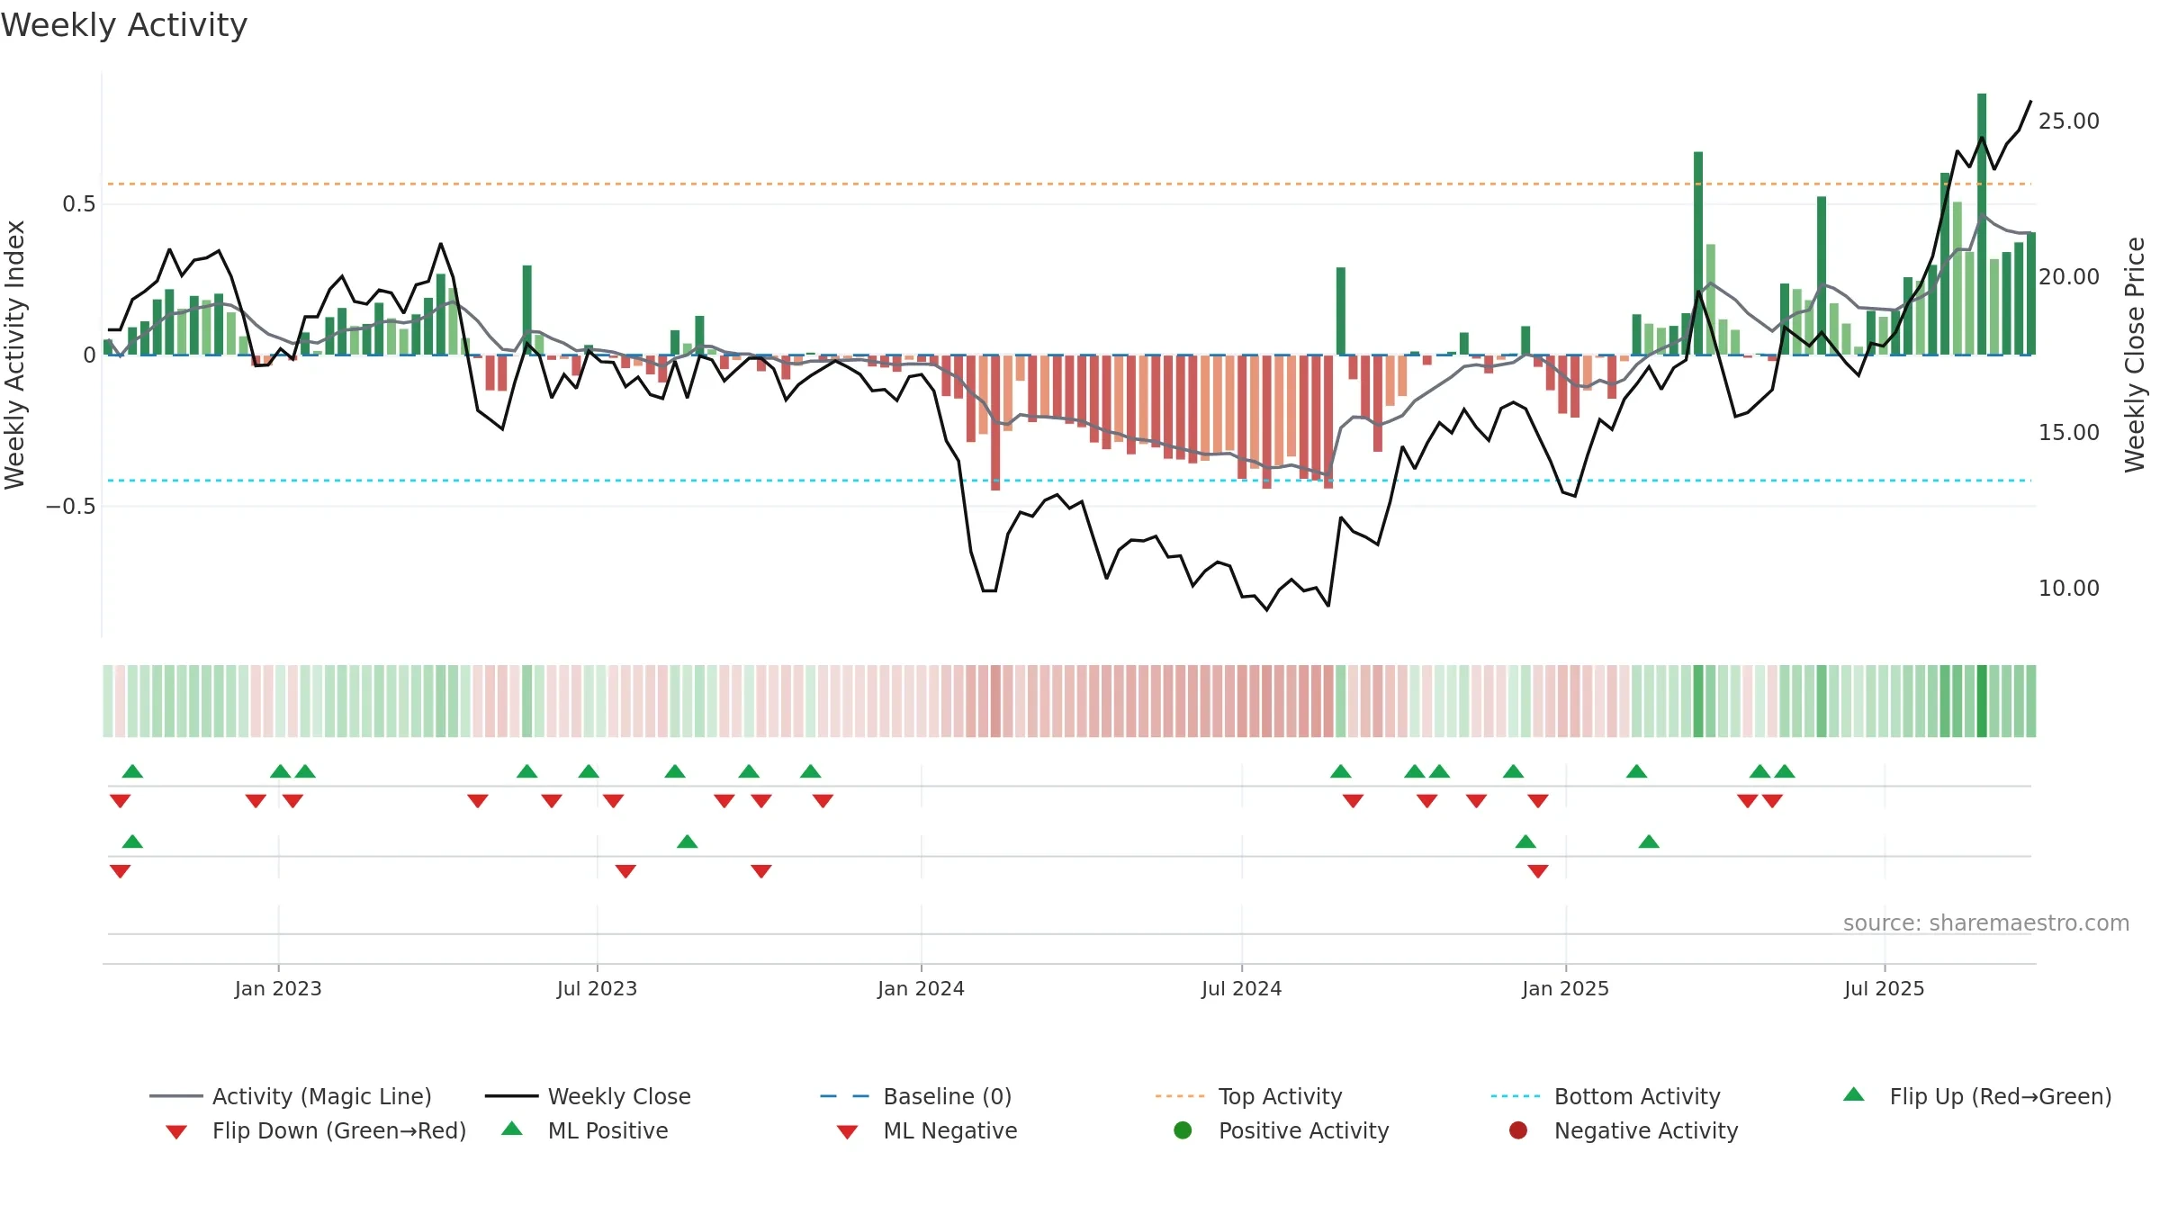Click the 25.00 price axis label

click(x=2069, y=121)
